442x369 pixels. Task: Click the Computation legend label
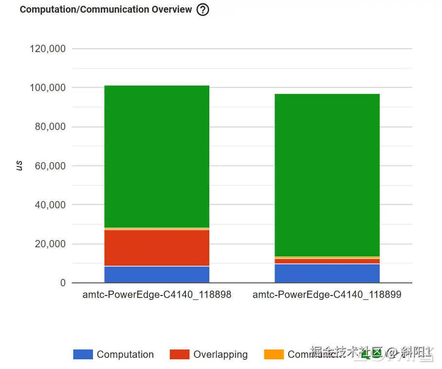125,354
